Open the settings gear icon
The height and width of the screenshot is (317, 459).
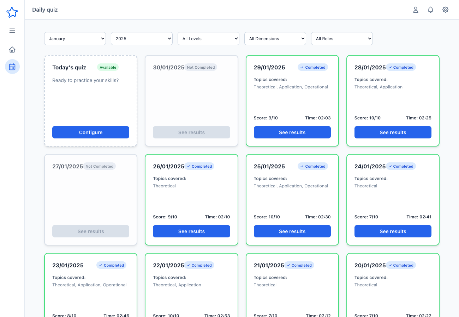(x=445, y=10)
